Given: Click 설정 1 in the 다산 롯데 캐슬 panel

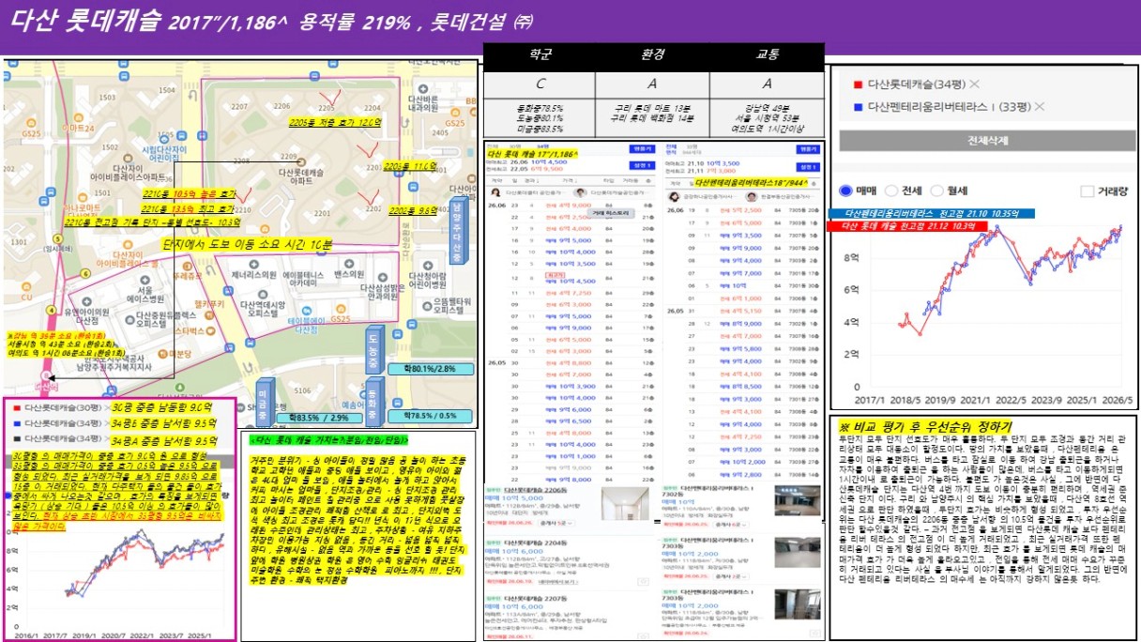Looking at the screenshot, I should coord(643,164).
